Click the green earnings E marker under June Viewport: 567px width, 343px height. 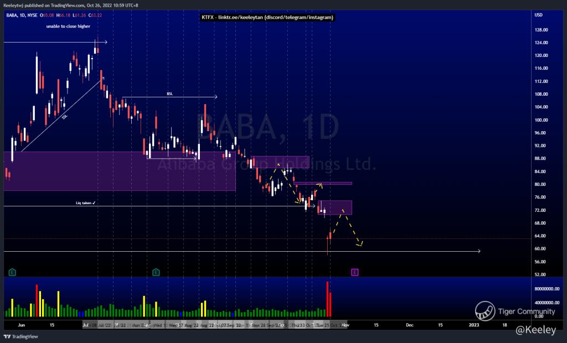12,272
